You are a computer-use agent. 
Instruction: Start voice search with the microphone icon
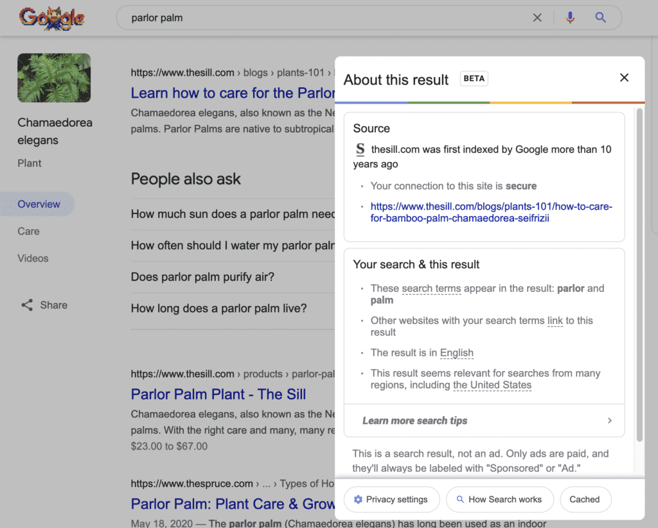570,17
